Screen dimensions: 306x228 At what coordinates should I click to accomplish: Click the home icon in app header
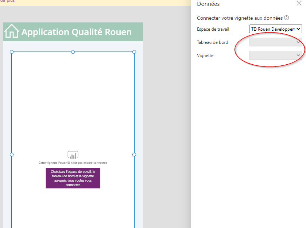pos(12,31)
